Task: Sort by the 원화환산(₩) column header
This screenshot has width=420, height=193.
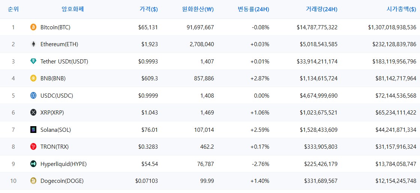Action: click(198, 9)
